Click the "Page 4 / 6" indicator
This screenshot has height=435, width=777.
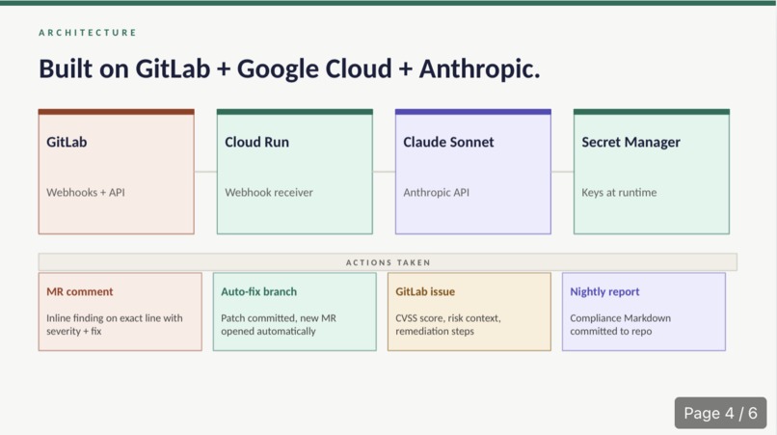click(x=720, y=413)
